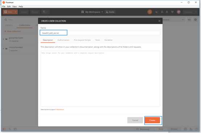Click the find and replace status bar icon
The image size is (201, 133).
(x=10, y=129)
